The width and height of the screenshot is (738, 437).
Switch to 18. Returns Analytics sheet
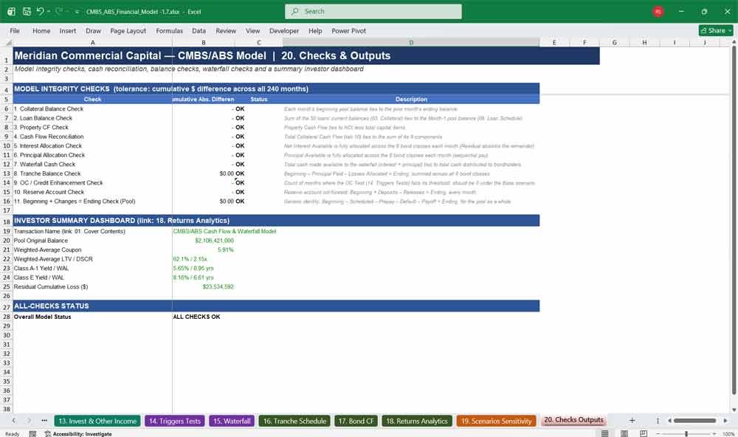pos(417,421)
